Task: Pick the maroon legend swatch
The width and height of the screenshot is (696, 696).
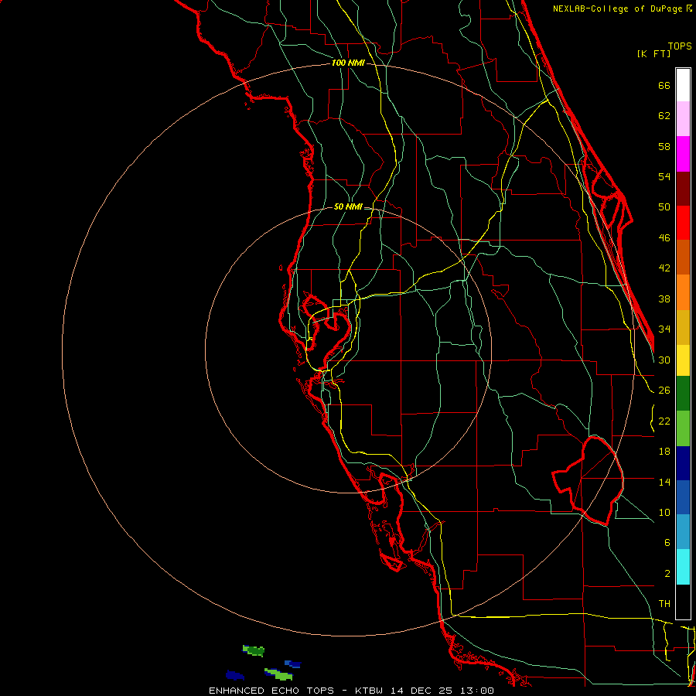Action: [x=683, y=188]
